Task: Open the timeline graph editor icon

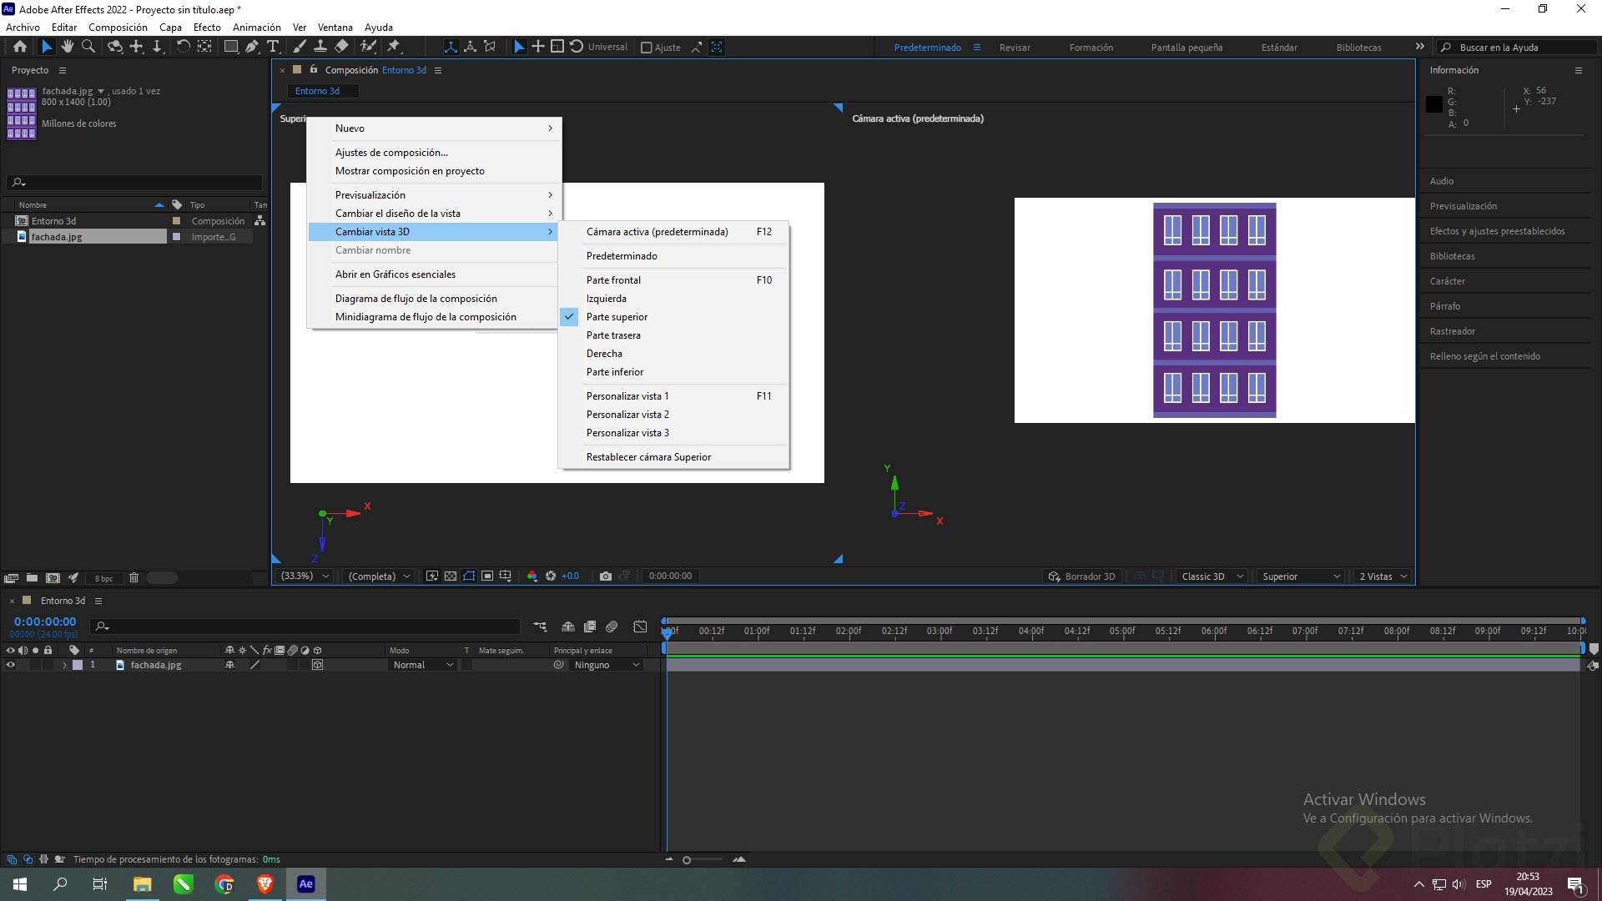Action: (x=640, y=627)
